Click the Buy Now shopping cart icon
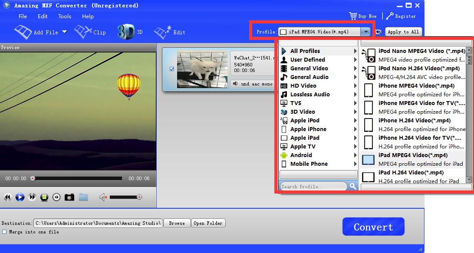This screenshot has height=253, width=474. click(x=353, y=16)
